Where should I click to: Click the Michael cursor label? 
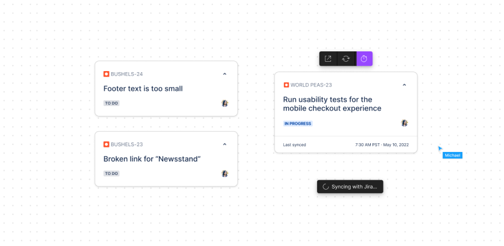453,155
